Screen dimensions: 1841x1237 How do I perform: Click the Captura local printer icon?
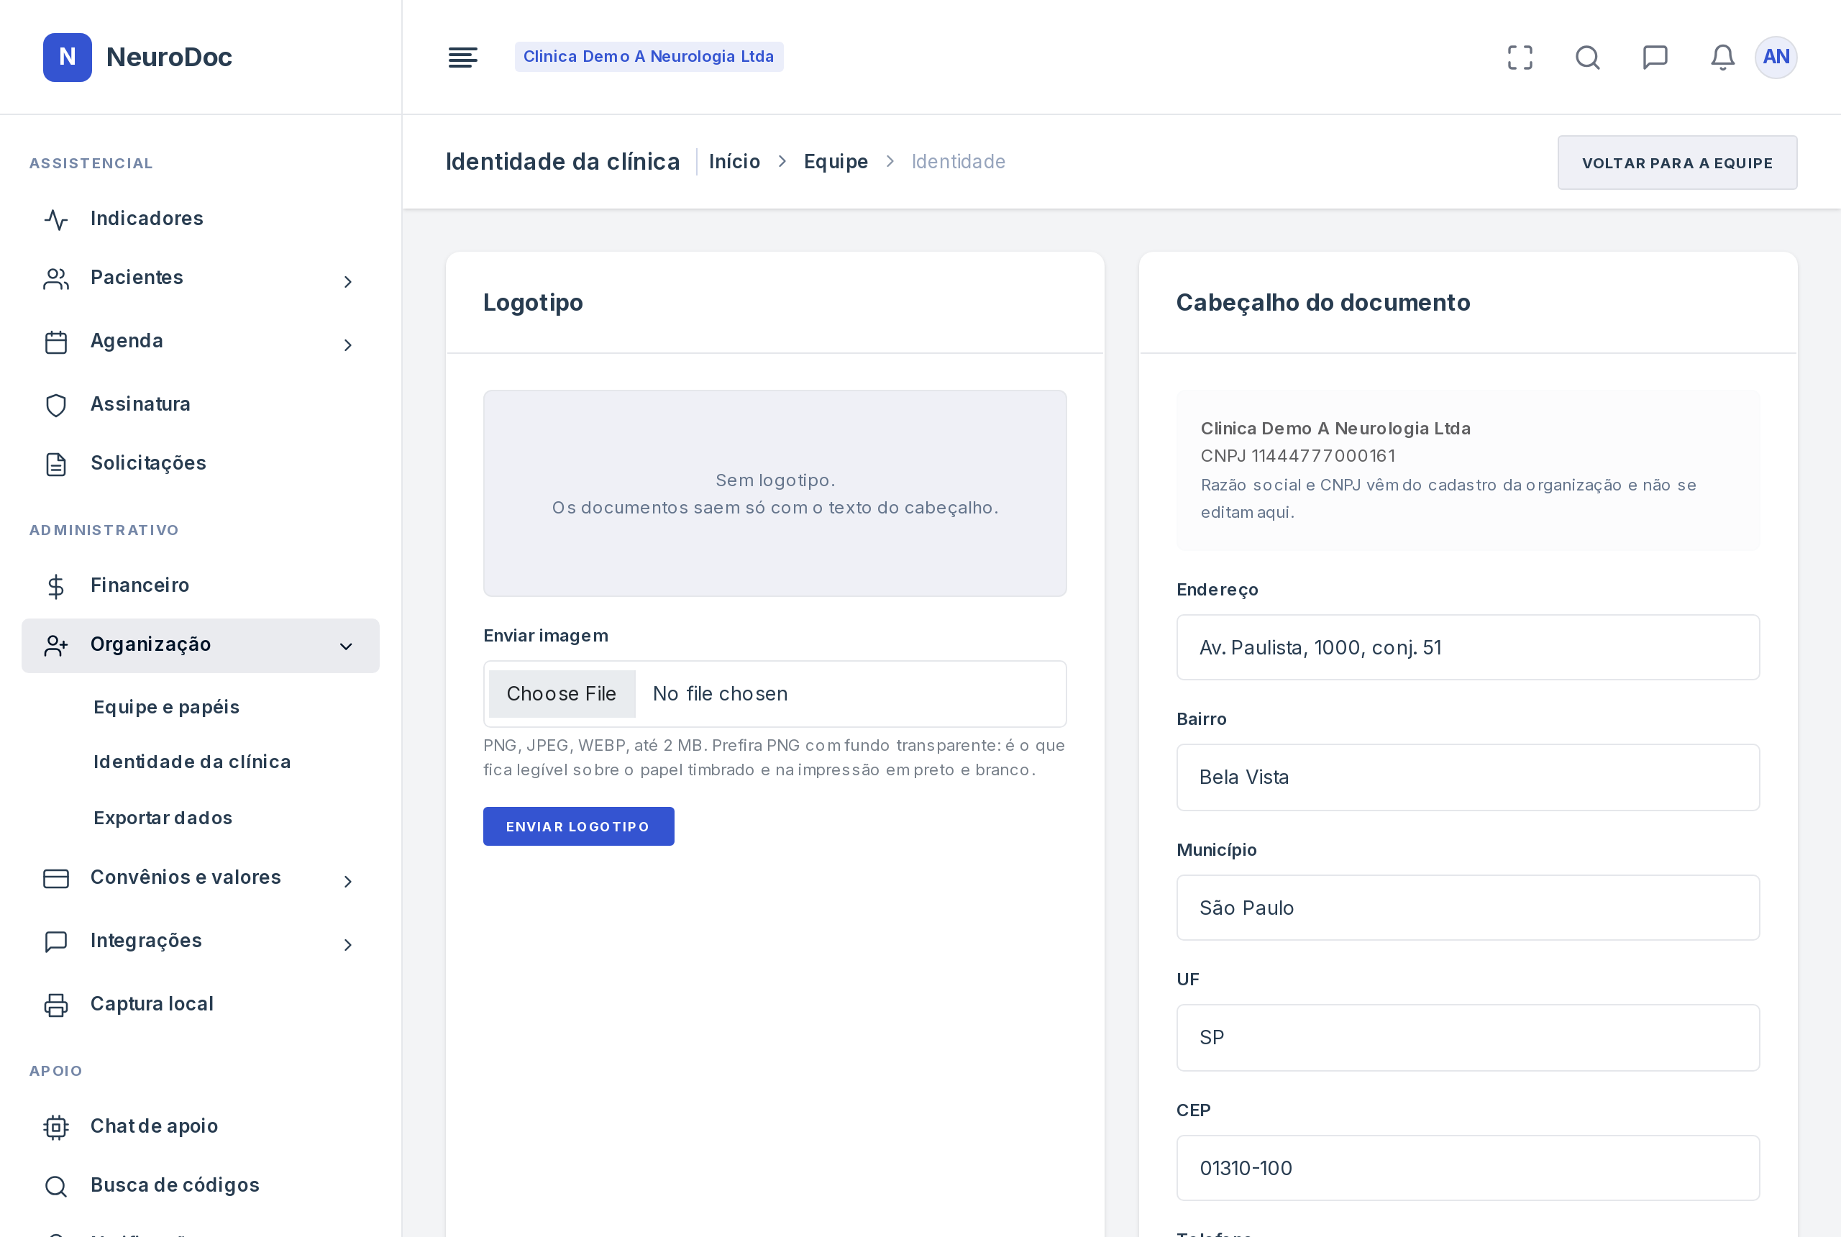56,1004
